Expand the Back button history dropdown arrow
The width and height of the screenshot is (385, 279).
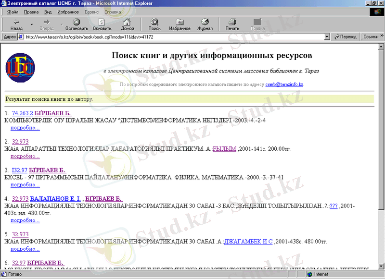pyautogui.click(x=32, y=24)
